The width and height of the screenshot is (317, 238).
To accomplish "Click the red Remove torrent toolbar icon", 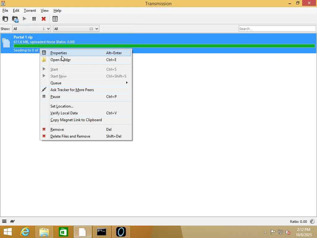I will [x=43, y=19].
